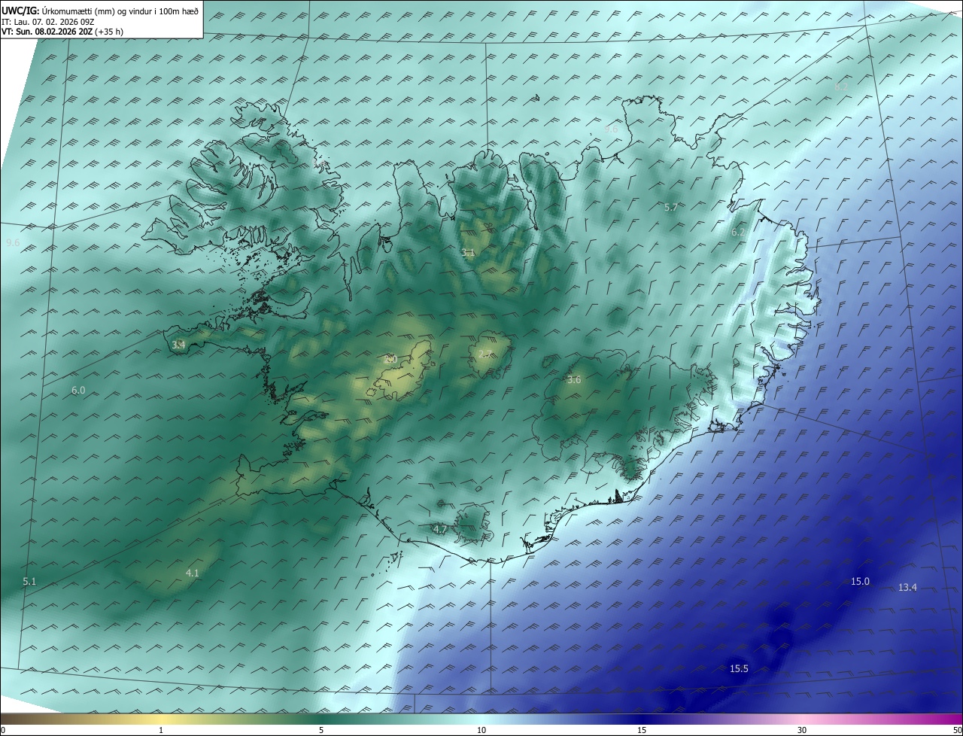This screenshot has width=963, height=736.
Task: Click the color scale tick label 10
Action: click(481, 730)
